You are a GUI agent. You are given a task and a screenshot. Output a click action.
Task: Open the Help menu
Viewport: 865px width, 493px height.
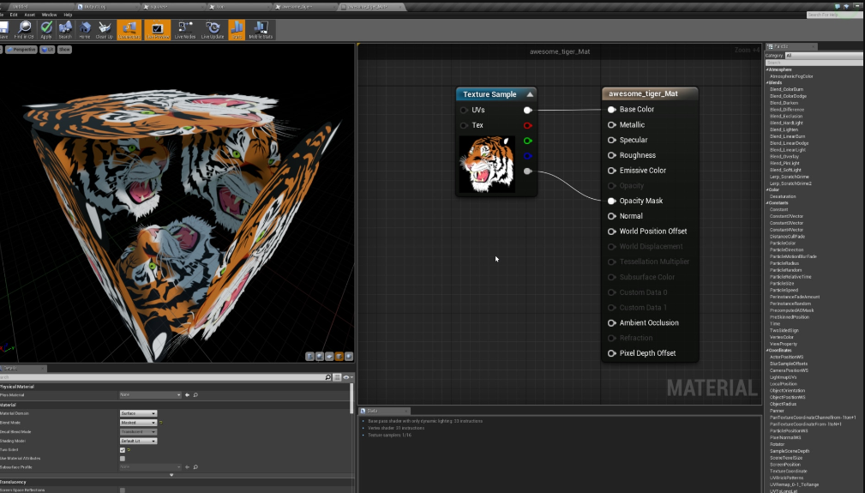68,15
